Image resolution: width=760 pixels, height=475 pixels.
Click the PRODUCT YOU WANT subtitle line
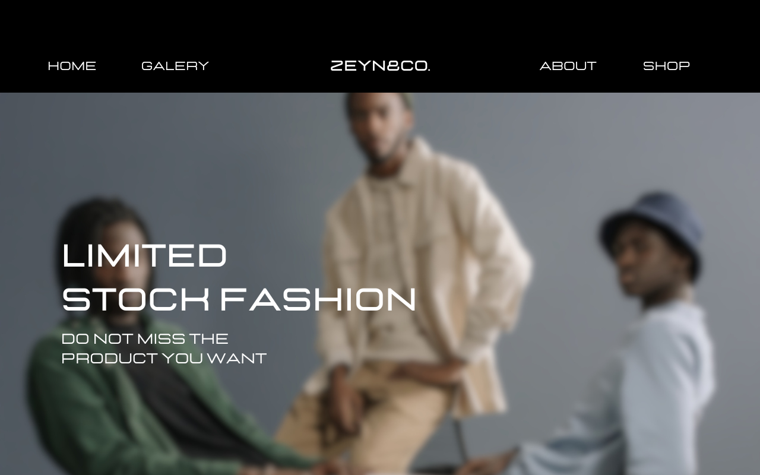click(164, 358)
